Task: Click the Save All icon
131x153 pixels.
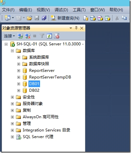Action: pyautogui.click(x=44, y=18)
